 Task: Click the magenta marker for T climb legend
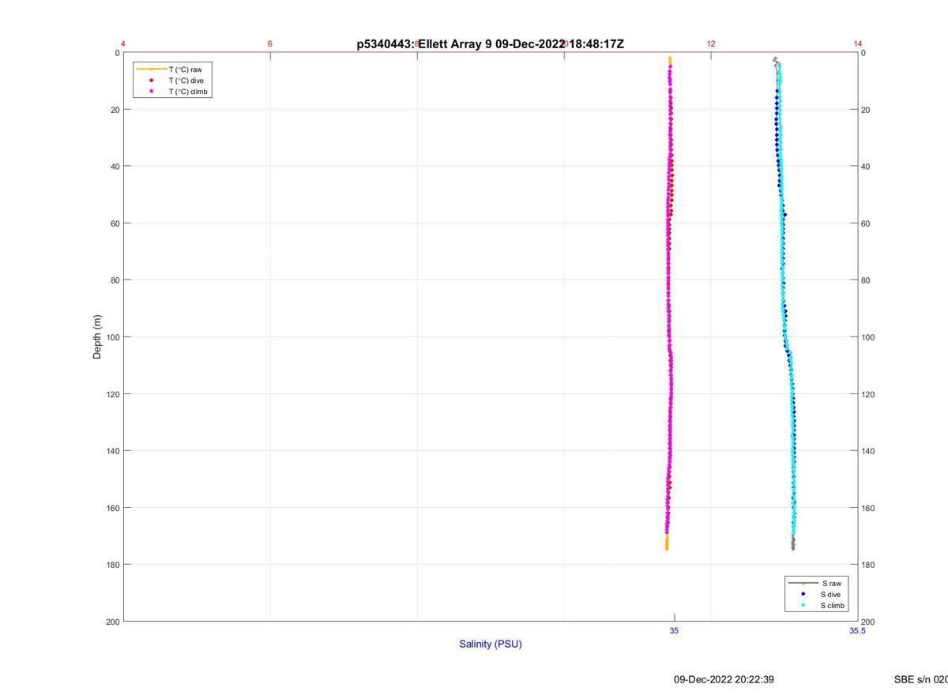pyautogui.click(x=151, y=92)
